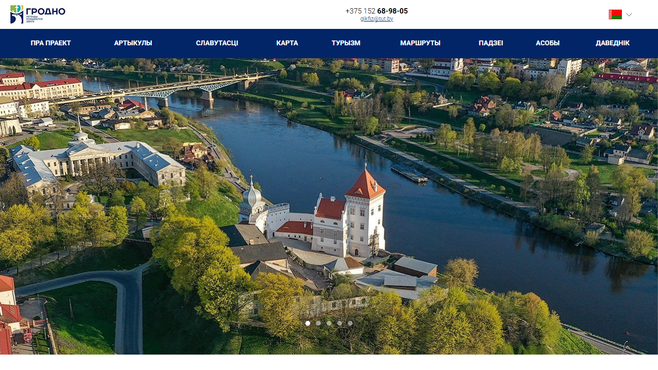658x370 pixels.
Task: Select the fifth slider dot
Action: [350, 323]
